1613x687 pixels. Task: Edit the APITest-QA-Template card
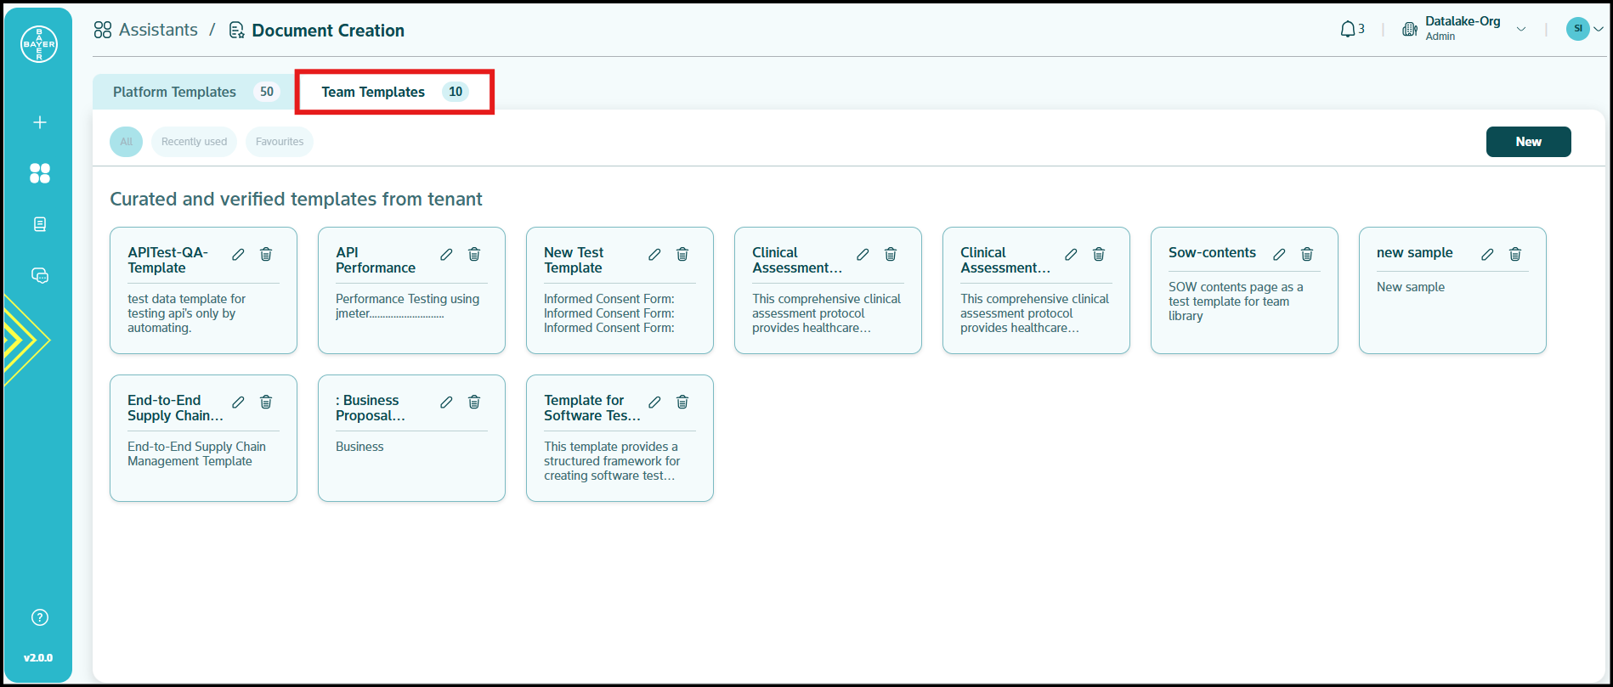(x=239, y=254)
